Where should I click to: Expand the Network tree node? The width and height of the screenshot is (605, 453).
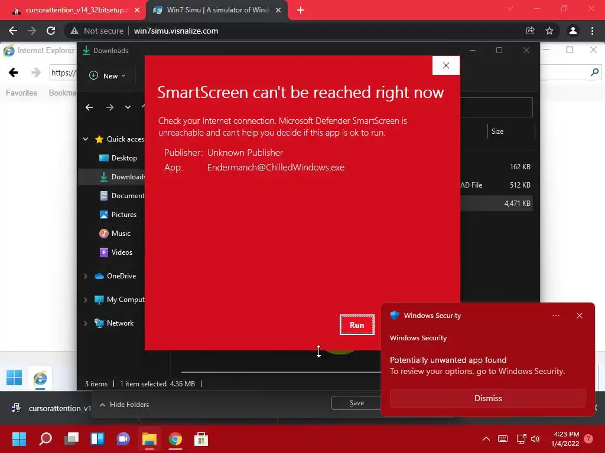[x=85, y=323]
